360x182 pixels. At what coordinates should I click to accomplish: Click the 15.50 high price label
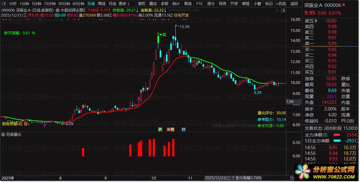click(x=184, y=27)
